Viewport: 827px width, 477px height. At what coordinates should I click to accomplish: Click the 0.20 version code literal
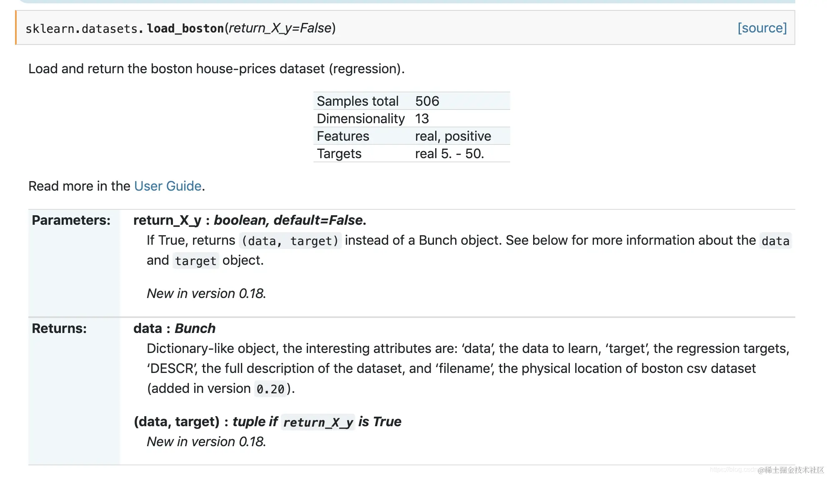tap(270, 389)
